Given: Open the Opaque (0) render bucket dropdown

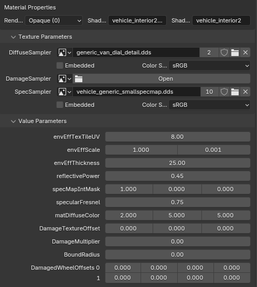Looking at the screenshot, I should [x=53, y=20].
